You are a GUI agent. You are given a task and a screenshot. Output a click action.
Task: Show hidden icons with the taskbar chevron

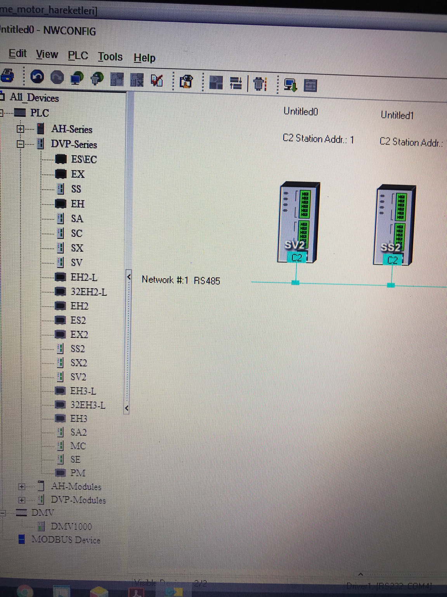pos(360,574)
